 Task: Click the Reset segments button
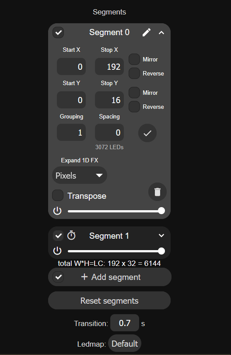point(109,301)
